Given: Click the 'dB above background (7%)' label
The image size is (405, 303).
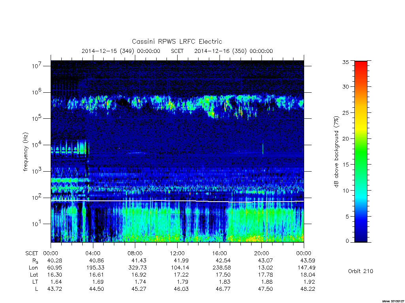Looking at the screenshot, I should [x=336, y=151].
